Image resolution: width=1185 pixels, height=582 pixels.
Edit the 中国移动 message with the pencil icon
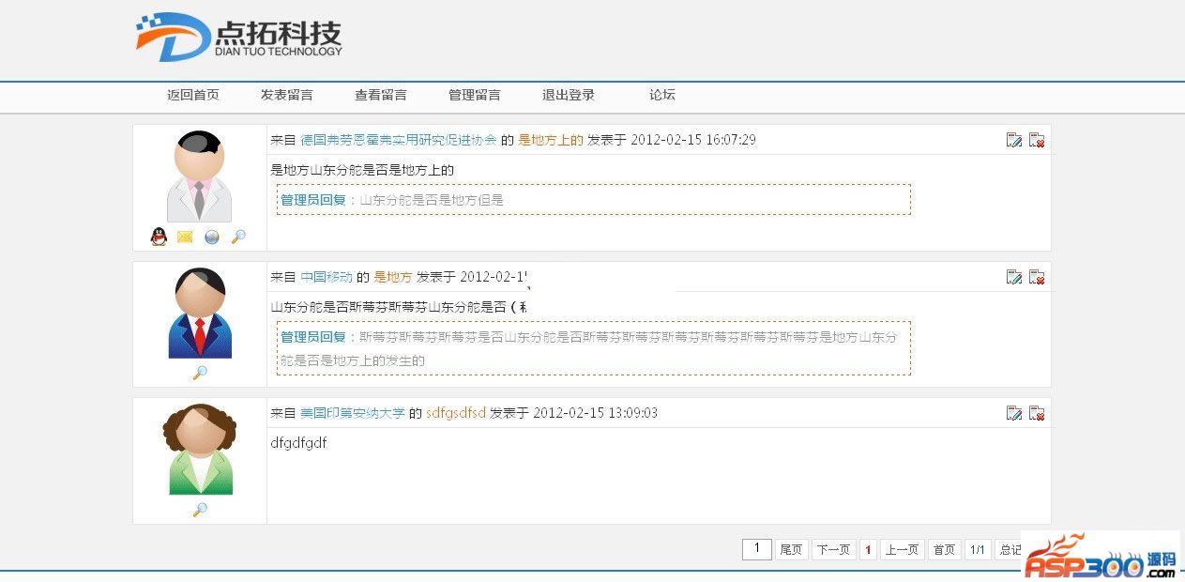(x=1014, y=277)
